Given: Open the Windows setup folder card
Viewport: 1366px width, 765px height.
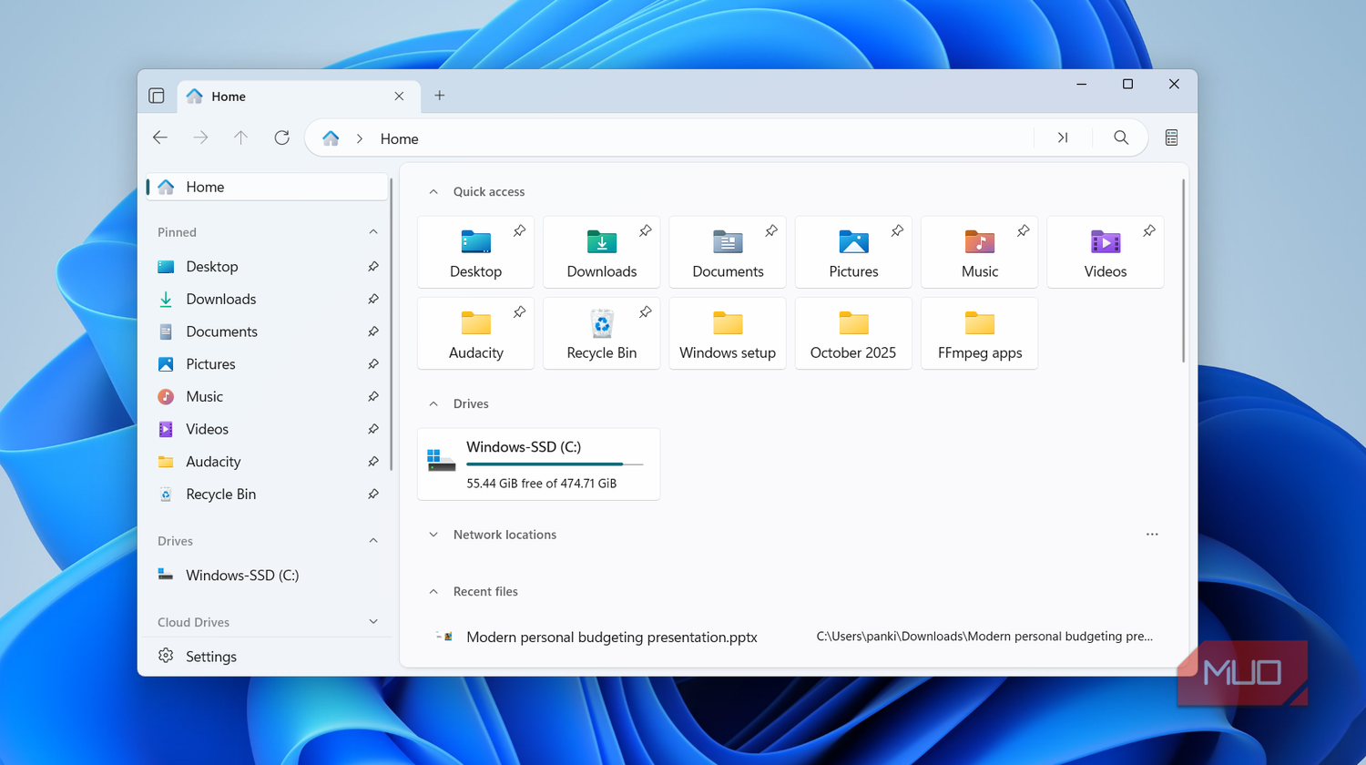Looking at the screenshot, I should point(728,333).
